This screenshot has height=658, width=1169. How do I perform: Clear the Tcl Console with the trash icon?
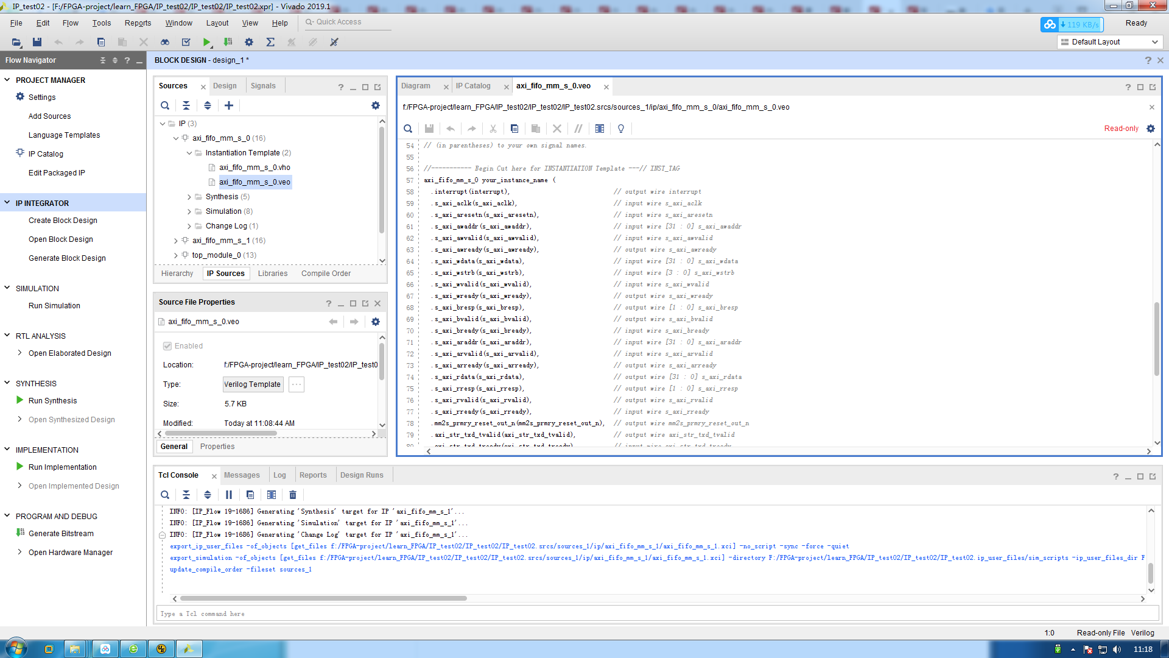(293, 495)
